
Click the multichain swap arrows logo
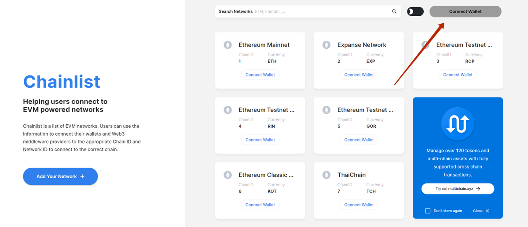coord(458,125)
